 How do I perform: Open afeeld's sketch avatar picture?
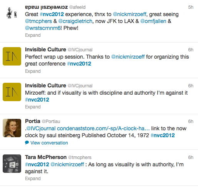coord(12,13)
